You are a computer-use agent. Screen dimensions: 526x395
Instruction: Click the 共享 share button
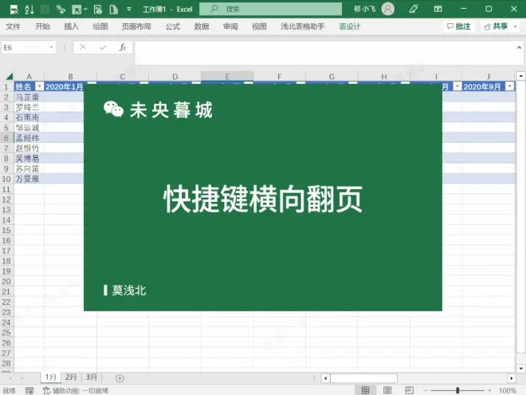click(x=501, y=26)
